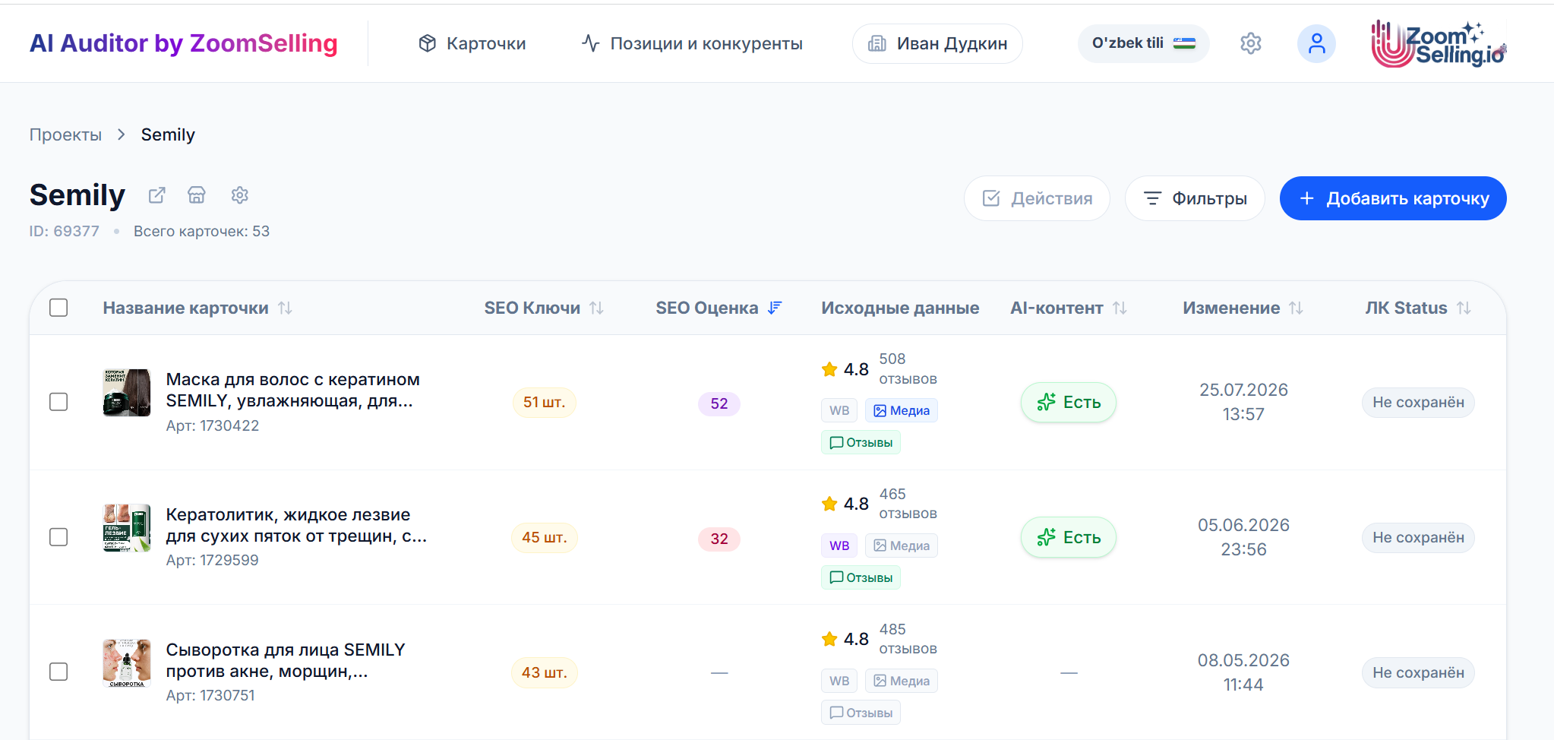This screenshot has height=740, width=1554.
Task: Select the Кератолитик card checkbox
Action: (x=58, y=537)
